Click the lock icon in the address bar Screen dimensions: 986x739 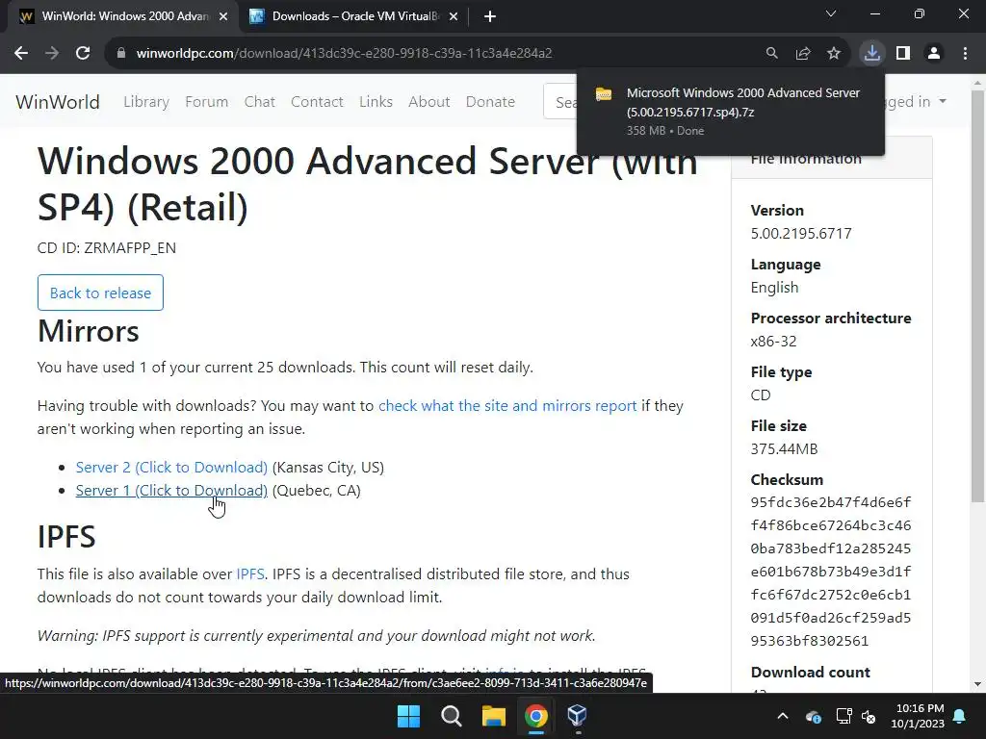(x=120, y=54)
